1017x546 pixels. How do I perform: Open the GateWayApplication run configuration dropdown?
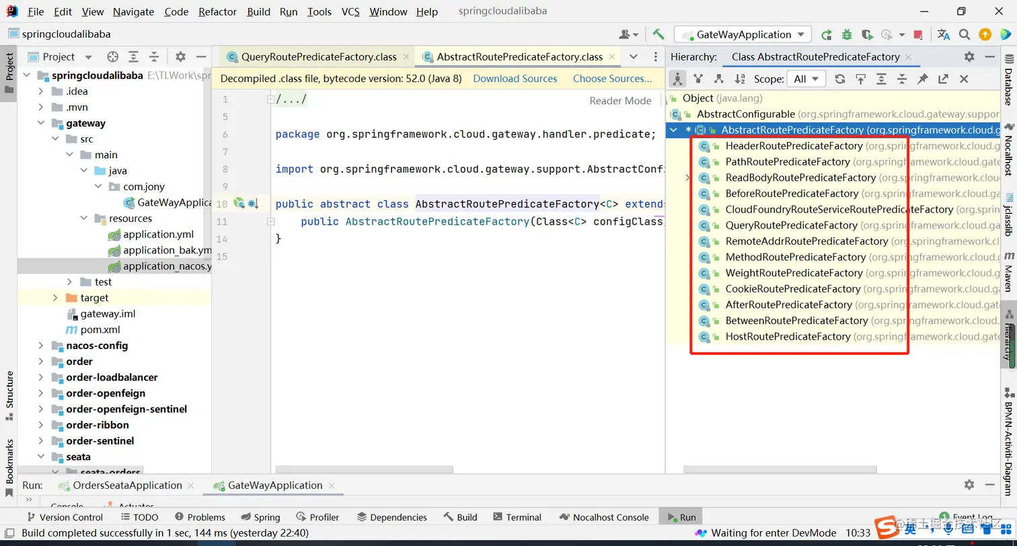[x=743, y=34]
